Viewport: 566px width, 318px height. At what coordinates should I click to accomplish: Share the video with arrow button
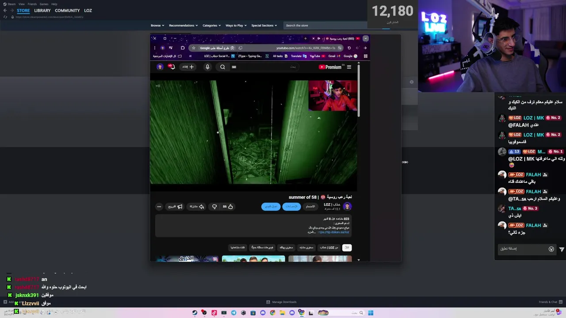point(197,207)
